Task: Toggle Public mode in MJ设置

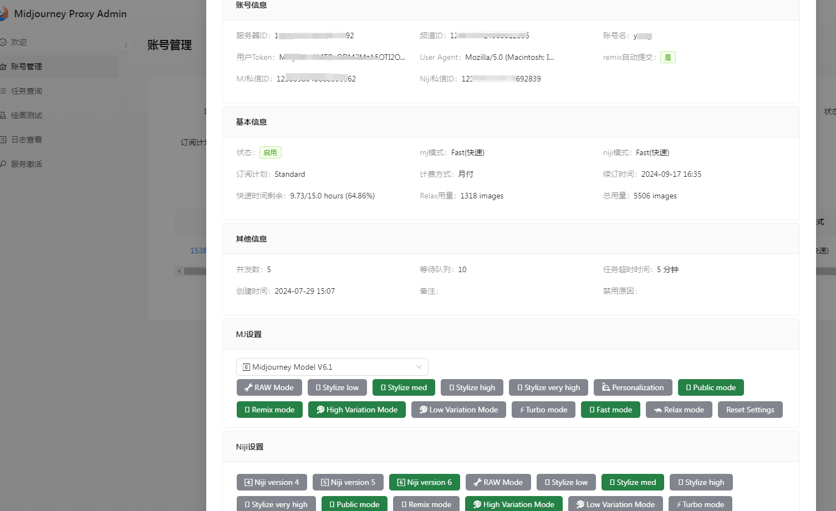Action: pos(711,387)
